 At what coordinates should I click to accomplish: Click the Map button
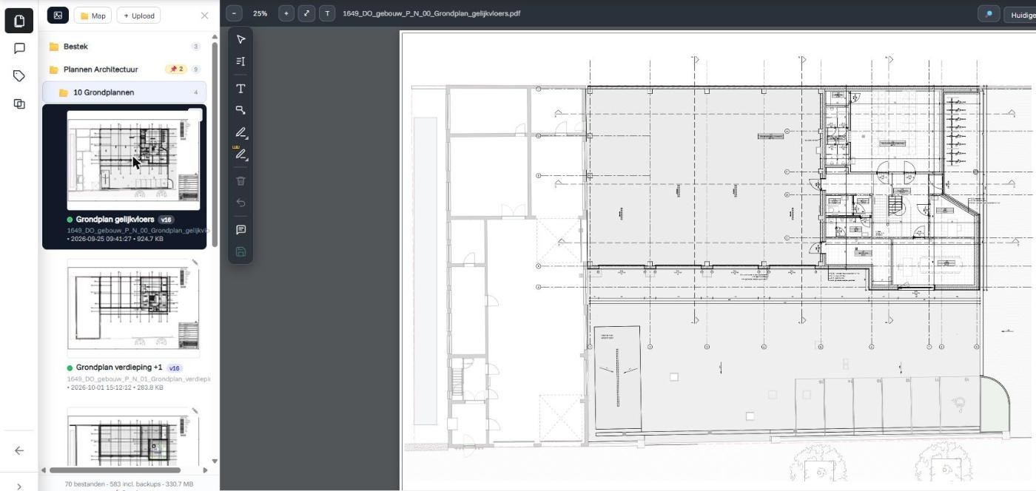pyautogui.click(x=92, y=16)
